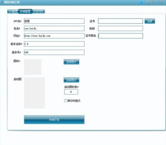
Task: Click the 网址 URL field
Action: (x=54, y=36)
